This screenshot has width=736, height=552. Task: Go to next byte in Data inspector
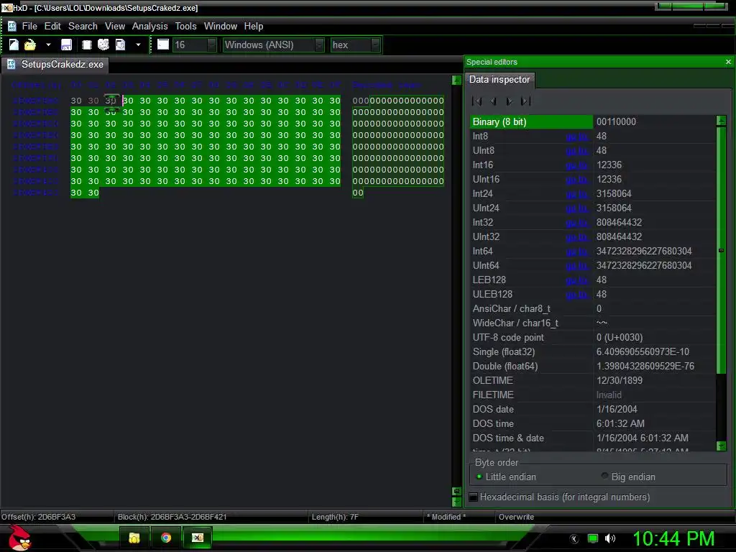coord(510,101)
